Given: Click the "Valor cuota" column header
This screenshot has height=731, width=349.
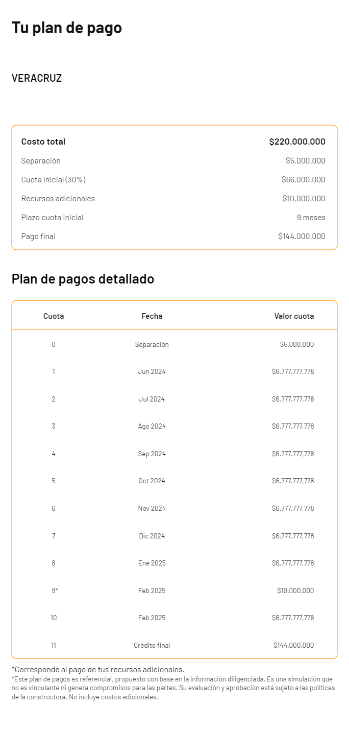Looking at the screenshot, I should [294, 316].
